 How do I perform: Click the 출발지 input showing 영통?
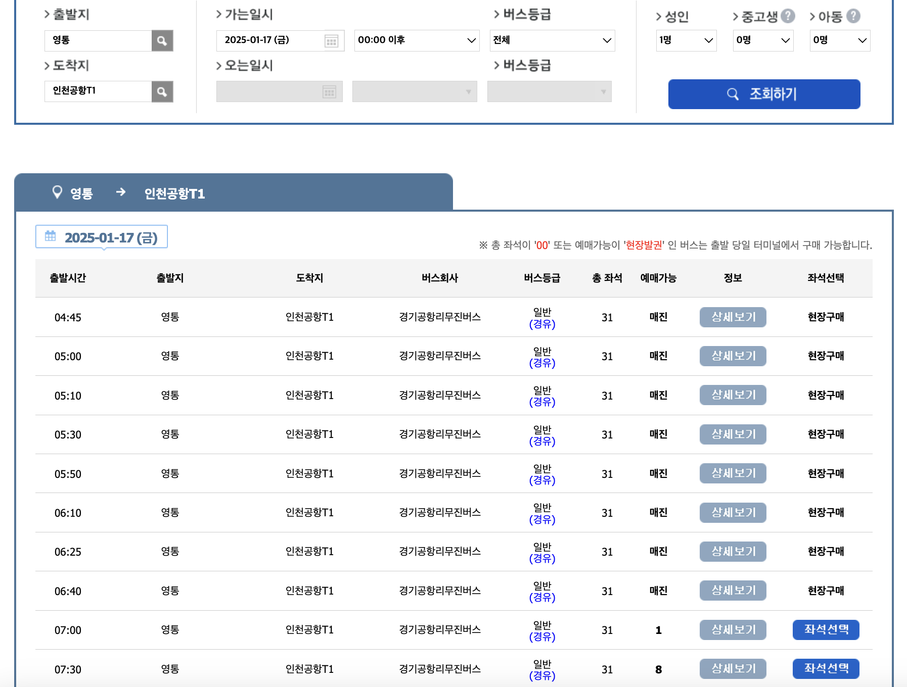click(96, 40)
